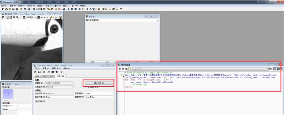The width and height of the screenshot is (284, 115).
Task: Click the question mark Help icon in main toolbar
Action: click(x=121, y=9)
